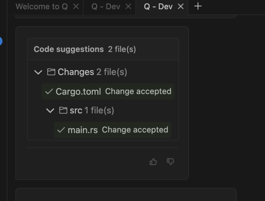This screenshot has height=201, width=265.
Task: Click the src folder icon
Action: (63, 110)
